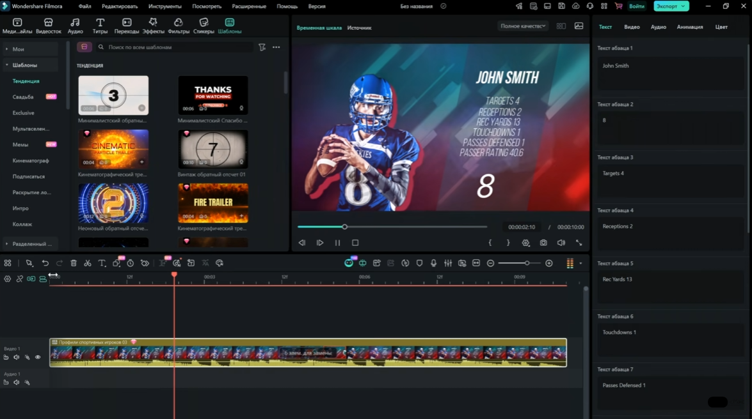Open the dropdown arrow next to the audio meter
752x419 pixels.
tap(580, 263)
